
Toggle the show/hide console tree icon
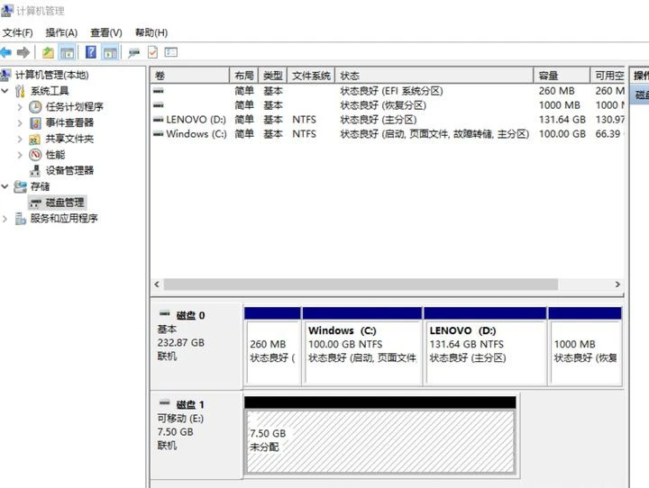(x=67, y=52)
